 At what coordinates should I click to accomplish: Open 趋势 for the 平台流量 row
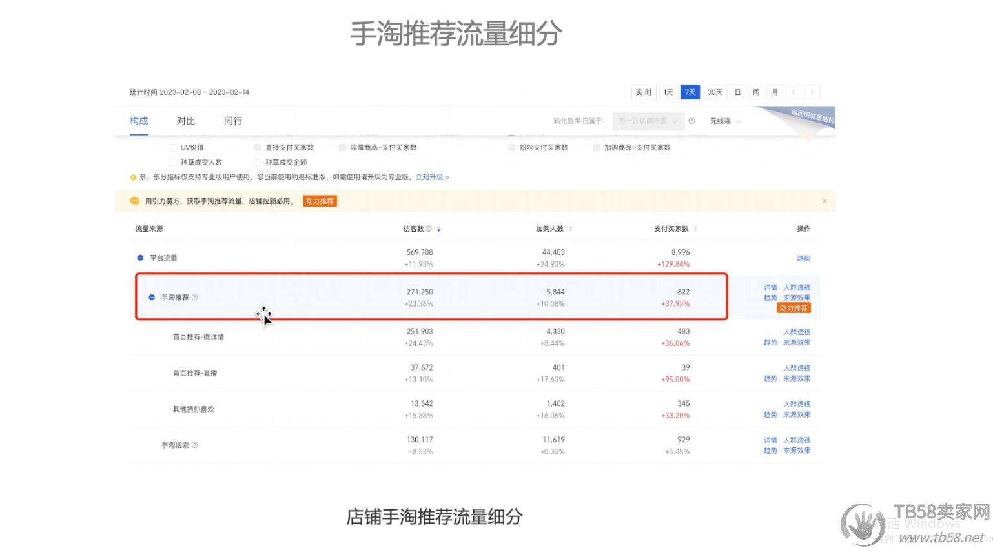tap(803, 258)
